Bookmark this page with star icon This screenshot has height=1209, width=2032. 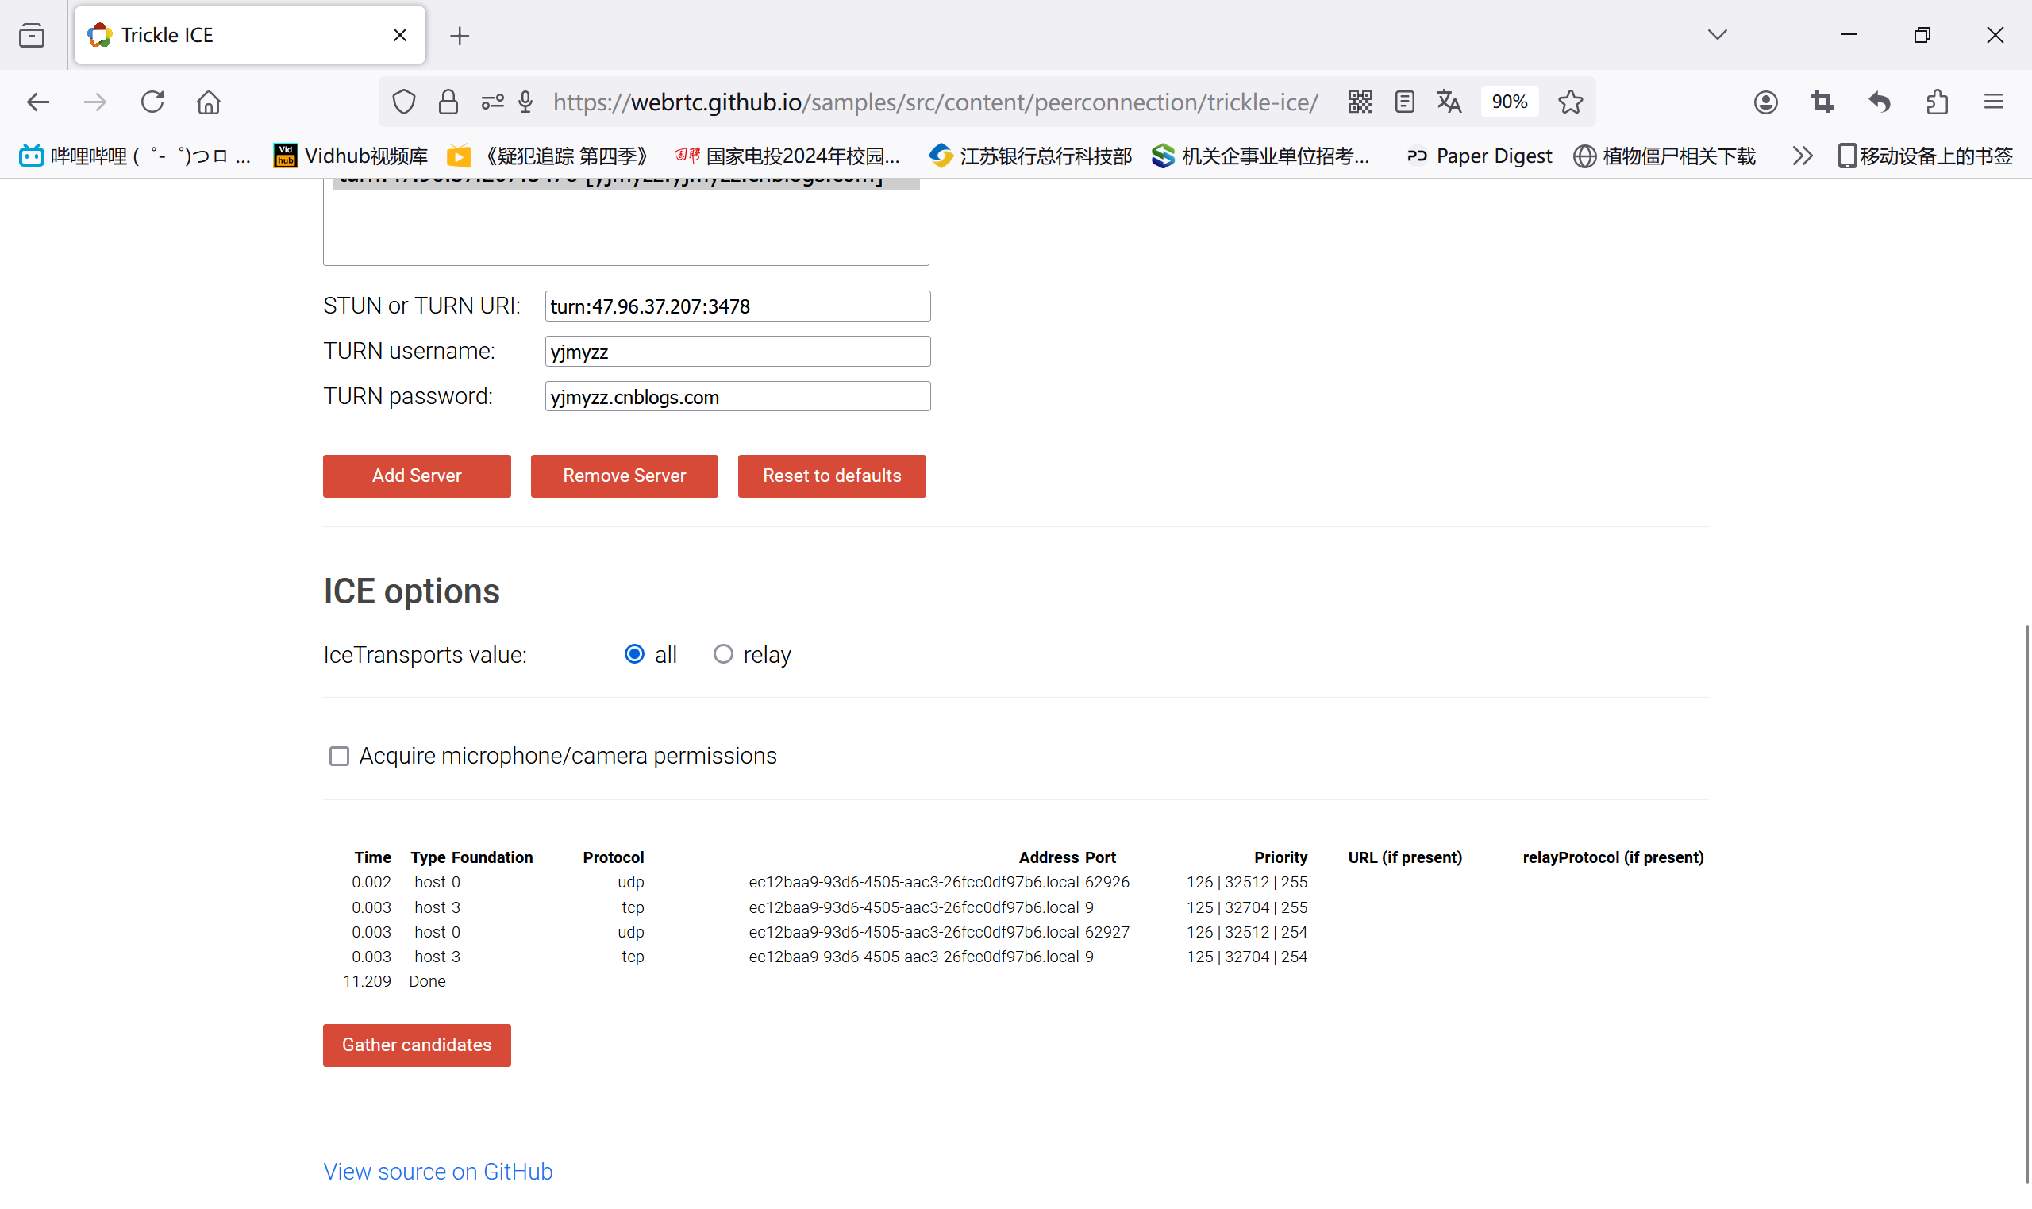pos(1570,102)
